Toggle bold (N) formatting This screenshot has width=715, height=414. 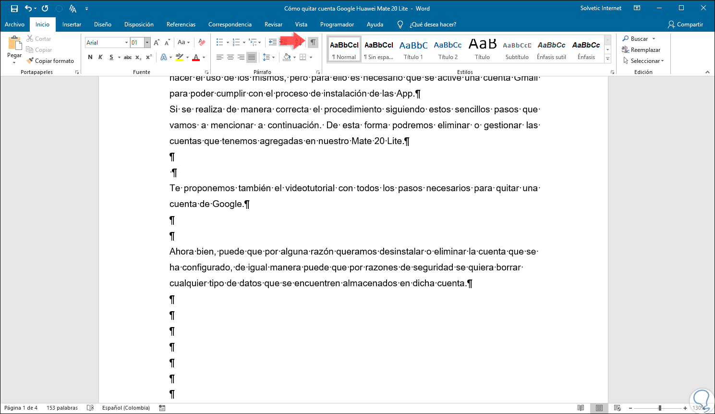coord(90,57)
